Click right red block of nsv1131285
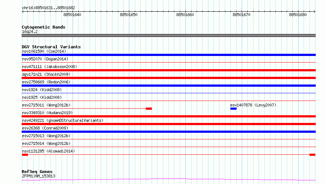The height and width of the screenshot is (184, 326). click(x=312, y=155)
